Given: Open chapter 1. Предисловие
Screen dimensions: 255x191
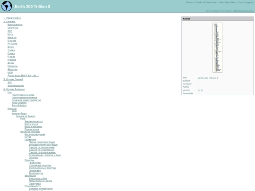Looking at the screenshot, I should click(x=12, y=18).
